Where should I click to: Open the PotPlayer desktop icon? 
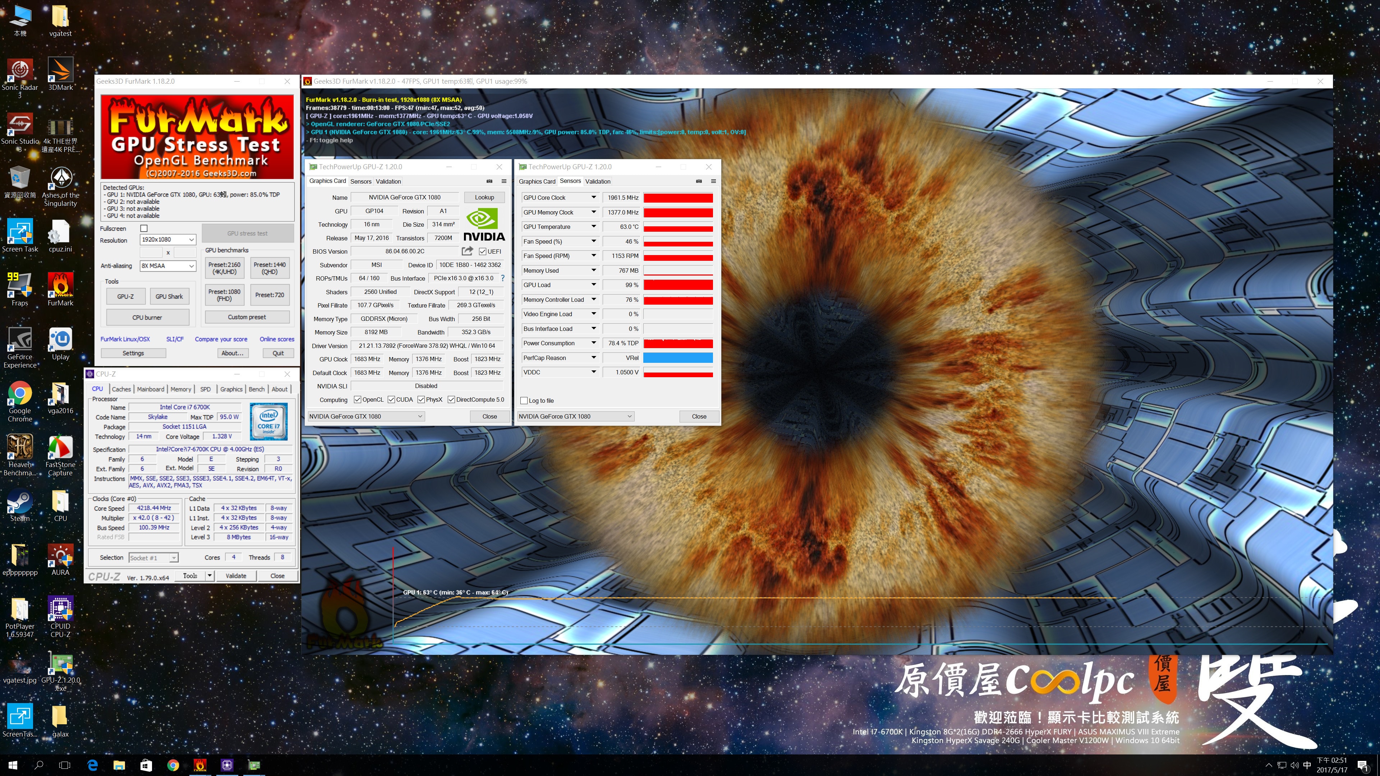(x=20, y=617)
